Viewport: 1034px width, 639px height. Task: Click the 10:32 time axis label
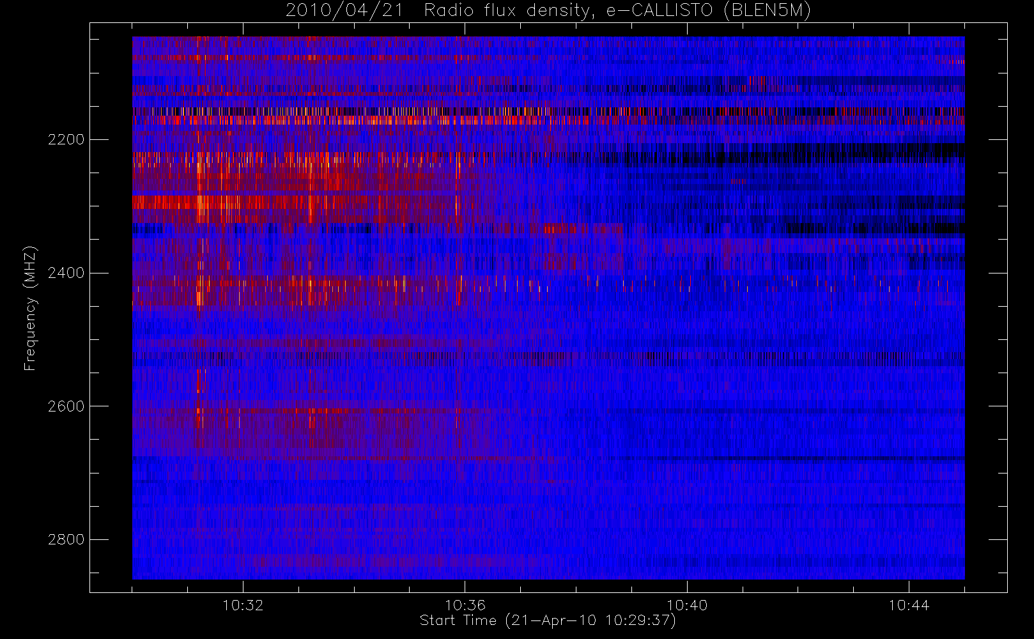click(x=243, y=605)
